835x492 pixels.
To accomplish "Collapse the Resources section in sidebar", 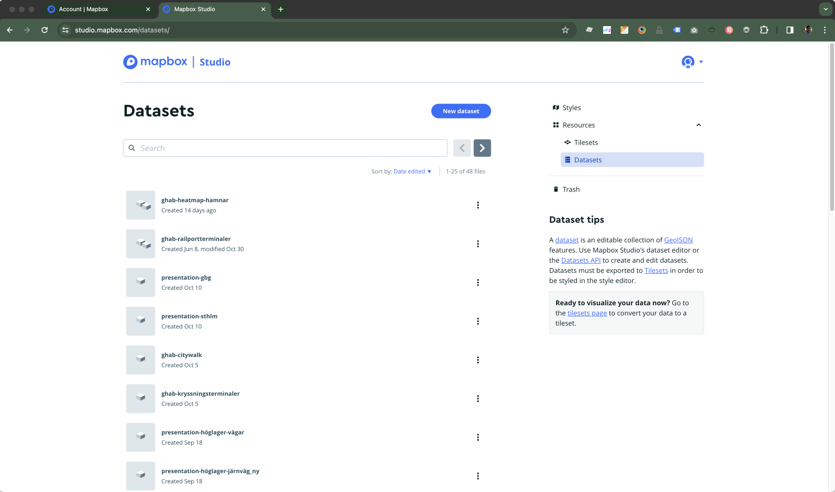I will (698, 125).
